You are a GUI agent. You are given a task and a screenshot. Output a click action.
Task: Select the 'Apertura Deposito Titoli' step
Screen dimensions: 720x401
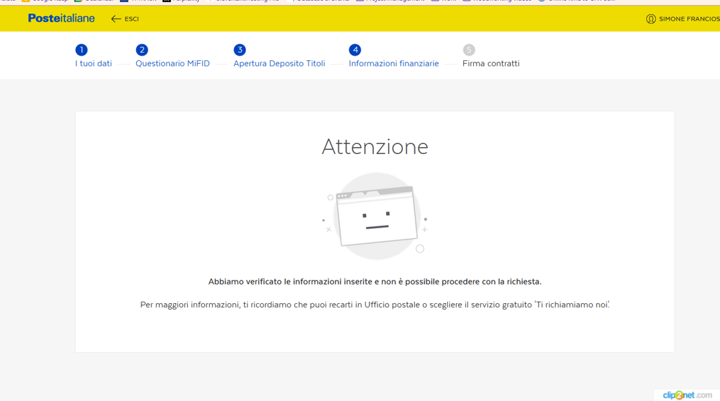point(279,64)
